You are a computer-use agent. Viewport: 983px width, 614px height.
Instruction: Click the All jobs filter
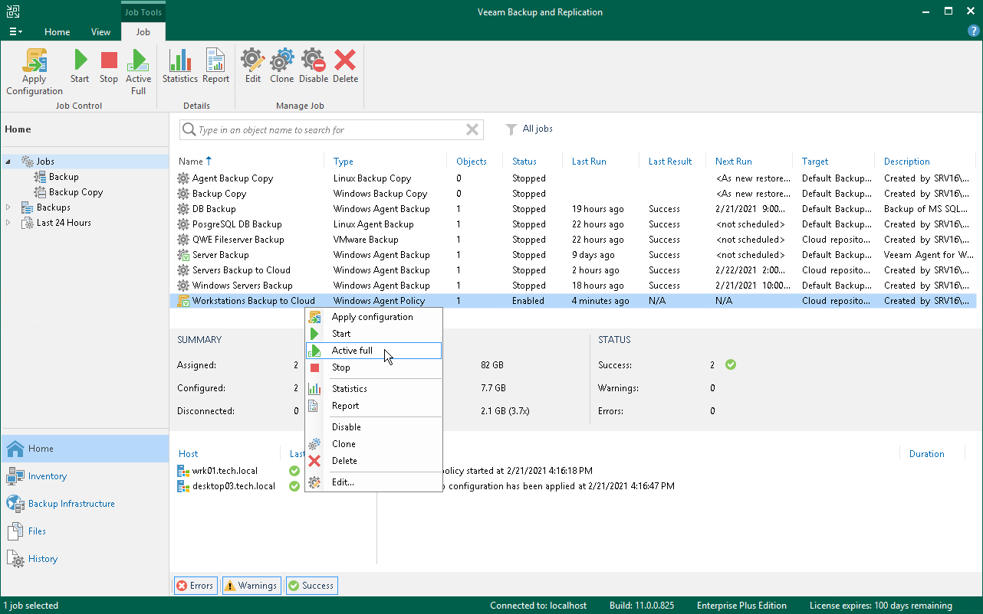537,129
